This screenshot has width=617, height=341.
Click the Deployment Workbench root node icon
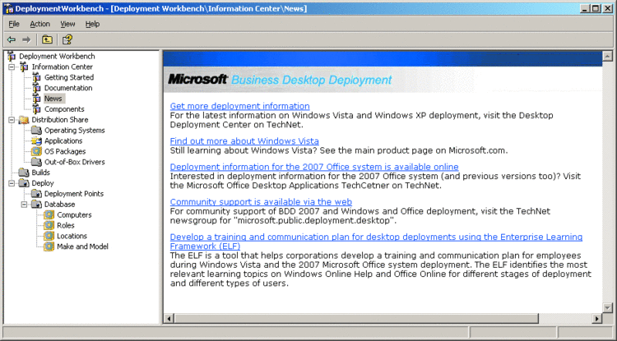pyautogui.click(x=12, y=56)
